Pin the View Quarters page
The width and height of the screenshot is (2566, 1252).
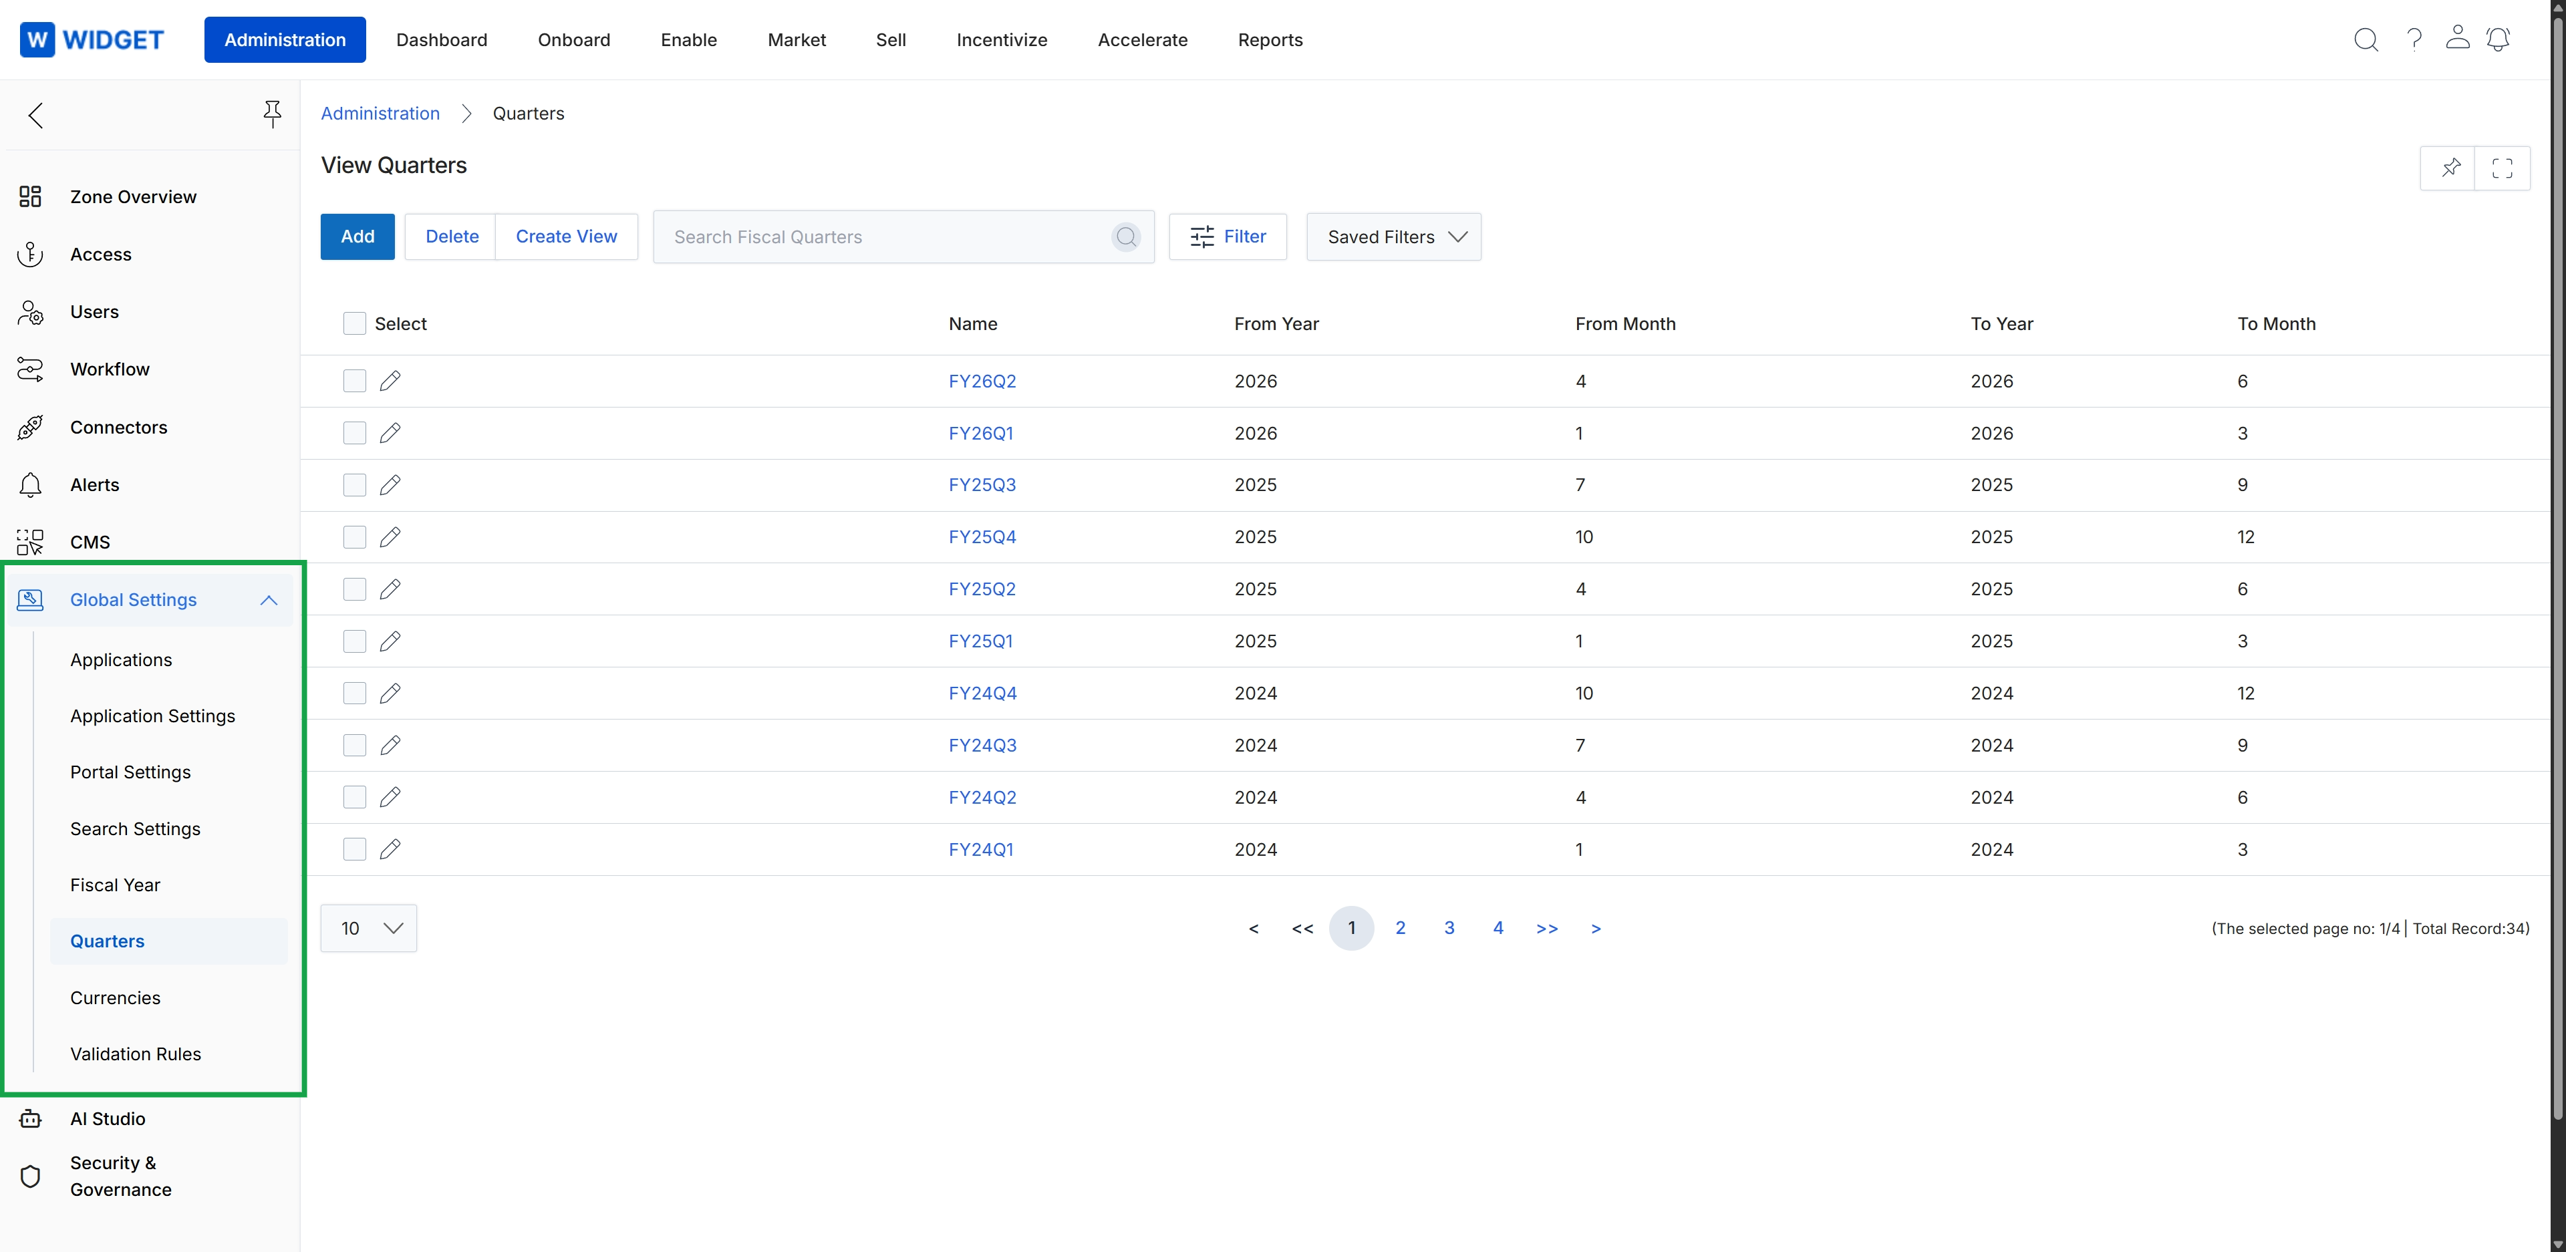pos(2450,167)
